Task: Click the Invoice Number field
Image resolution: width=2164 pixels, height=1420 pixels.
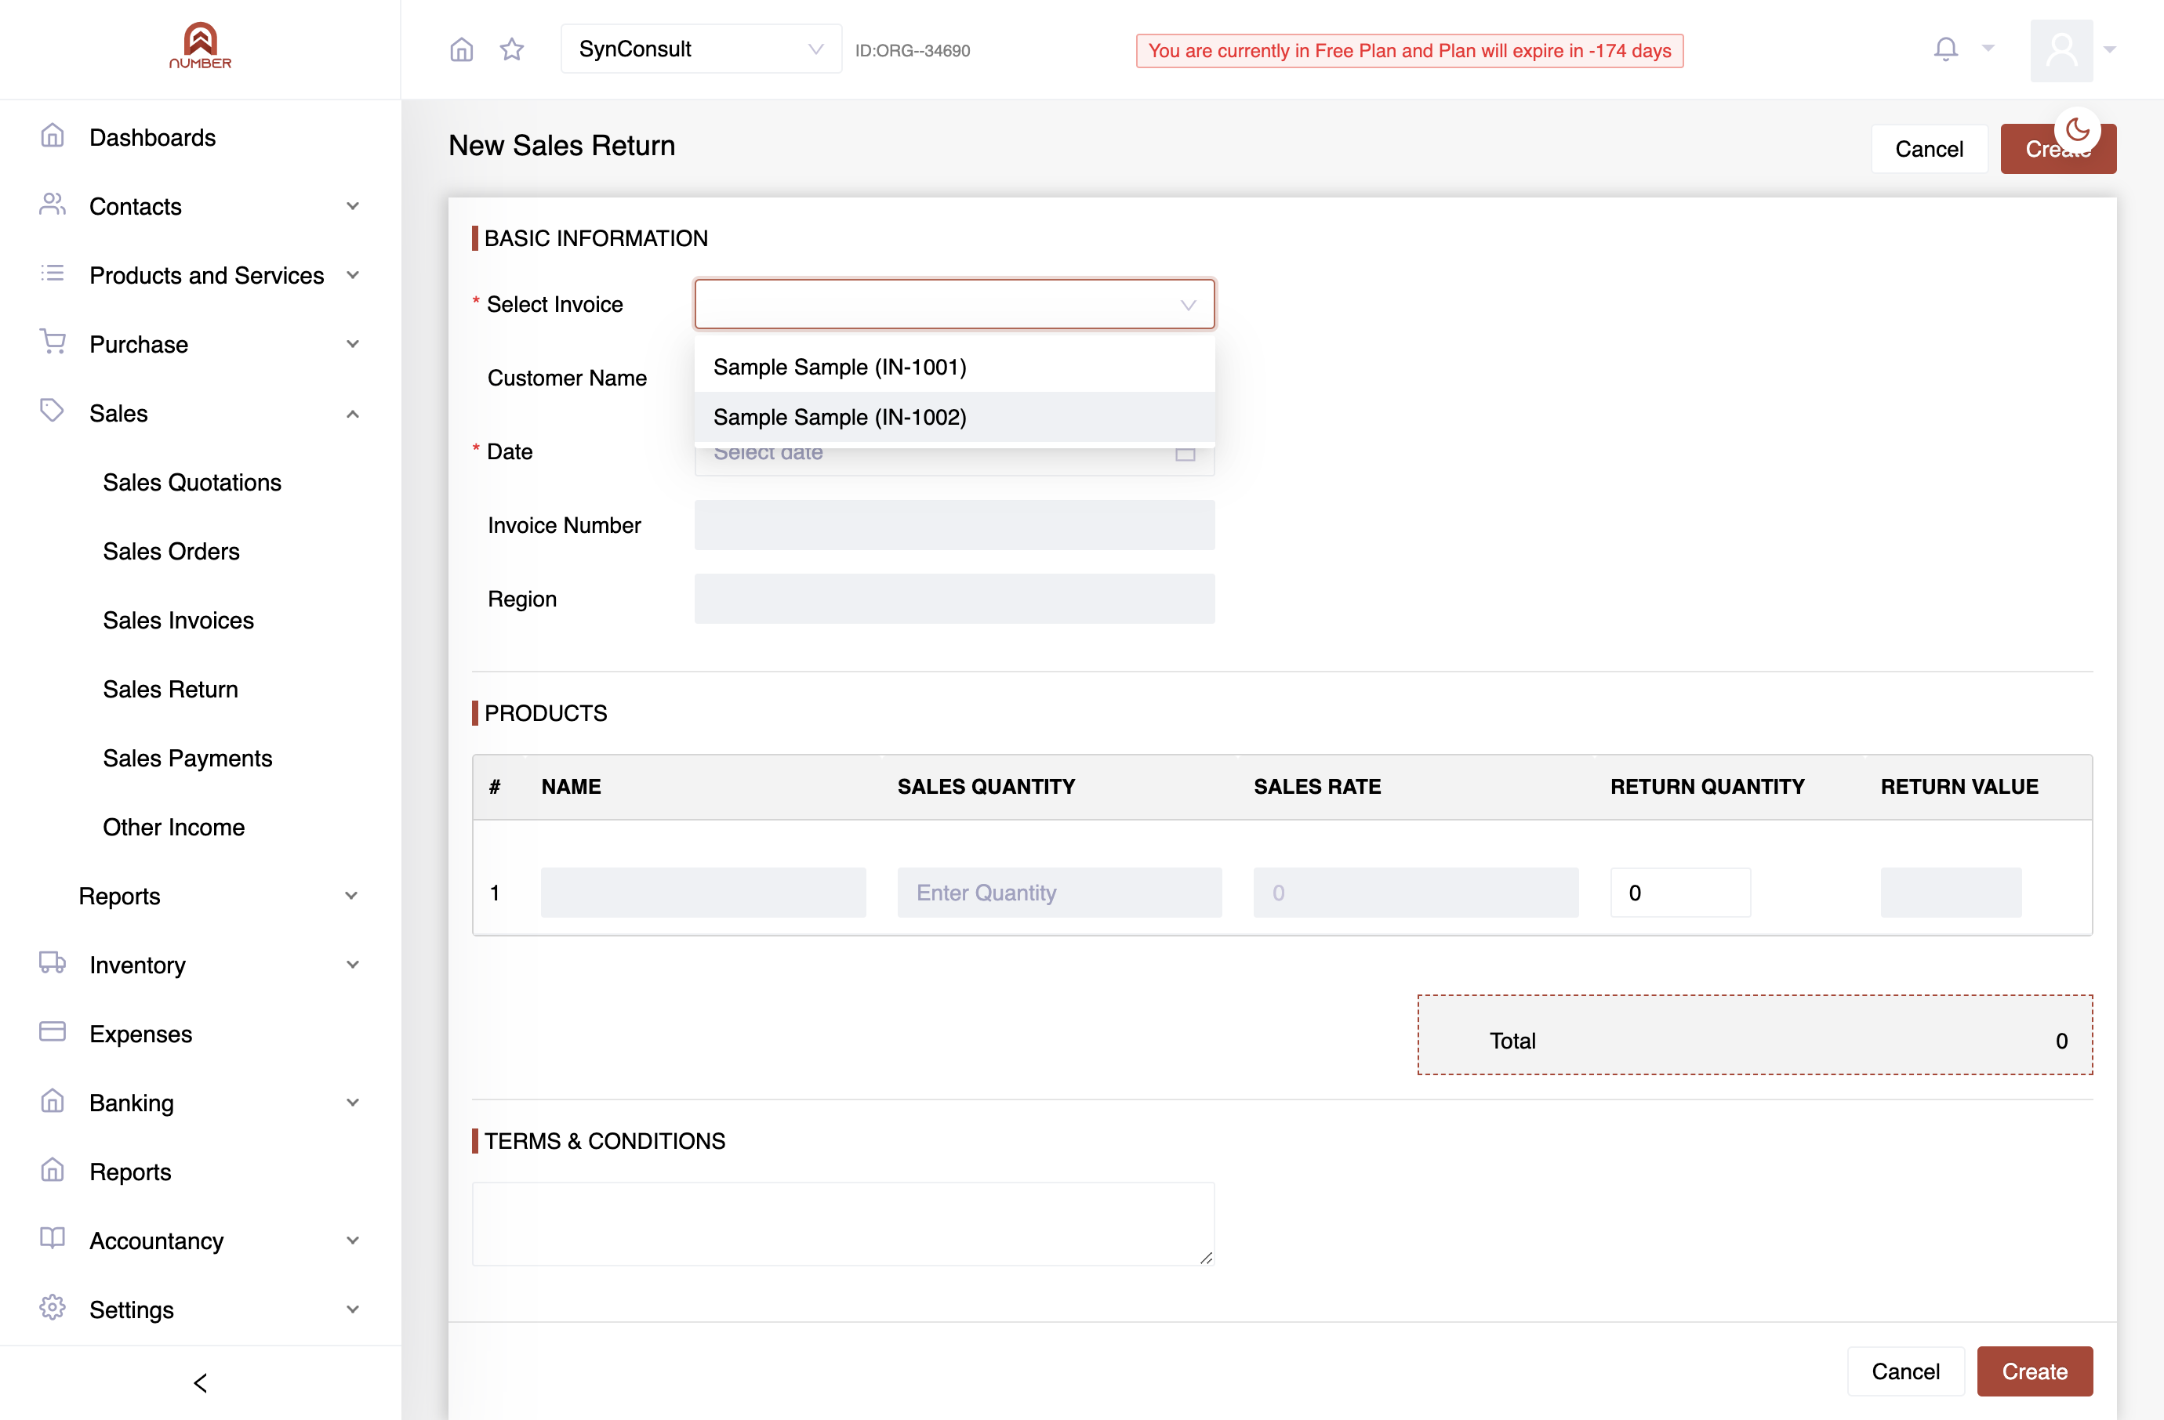Action: pos(955,525)
